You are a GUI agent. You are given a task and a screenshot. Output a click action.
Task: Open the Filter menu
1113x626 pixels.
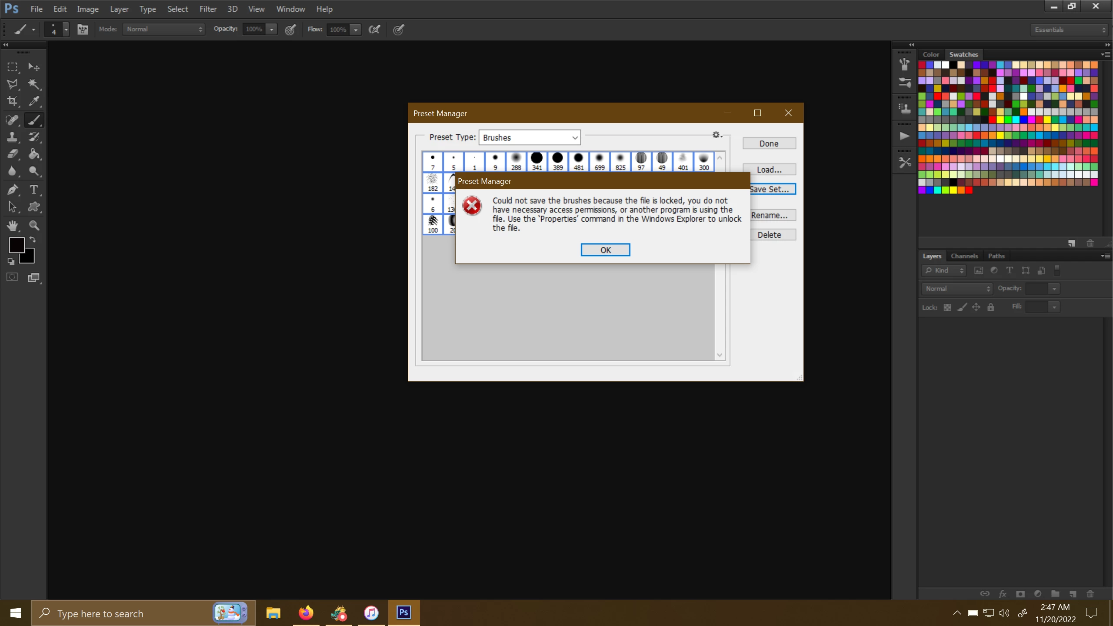208,9
